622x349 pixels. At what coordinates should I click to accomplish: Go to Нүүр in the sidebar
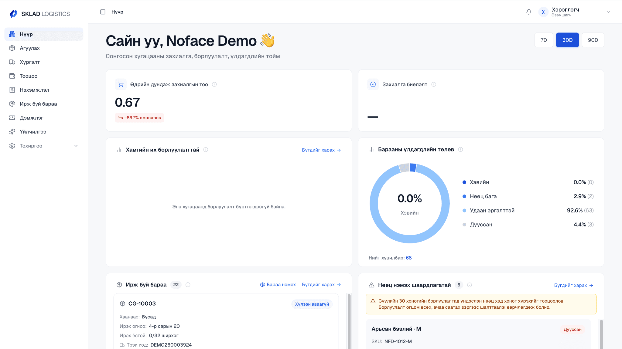tap(44, 34)
